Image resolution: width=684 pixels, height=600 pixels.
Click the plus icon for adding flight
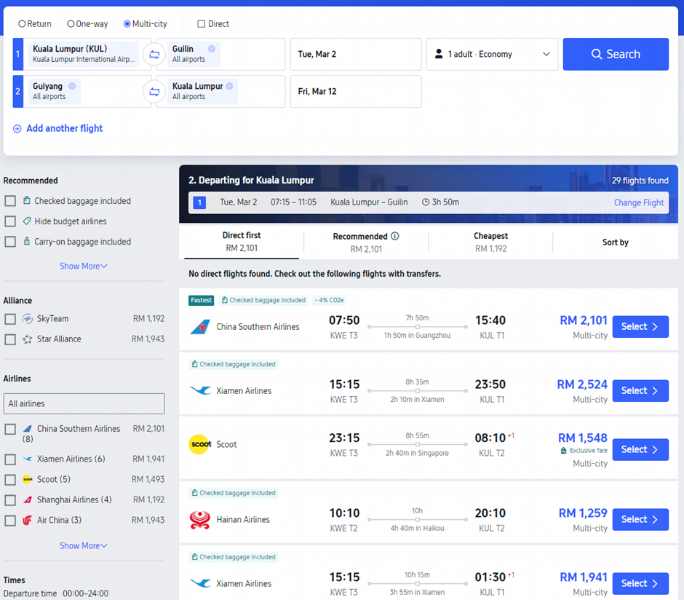(17, 129)
